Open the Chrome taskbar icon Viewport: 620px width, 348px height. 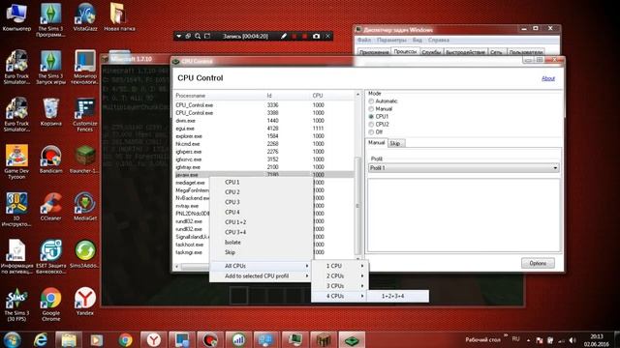pos(125,339)
